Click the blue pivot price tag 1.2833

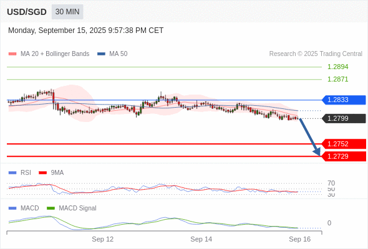tap(344, 100)
